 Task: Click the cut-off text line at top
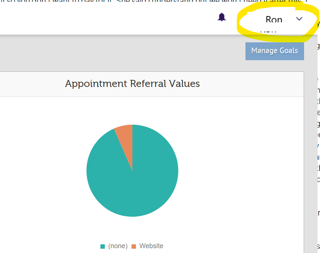pos(148,1)
